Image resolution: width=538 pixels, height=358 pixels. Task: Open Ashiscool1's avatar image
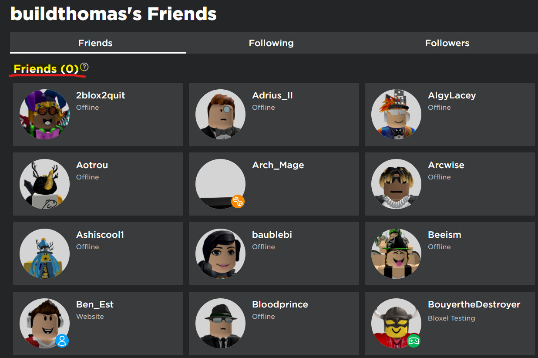pyautogui.click(x=44, y=253)
